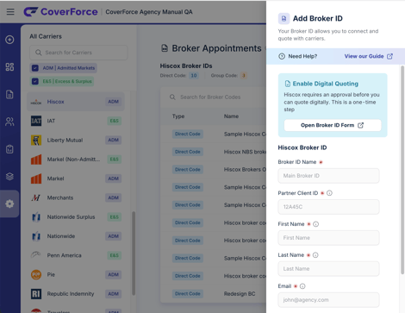Open the hamburger menu
405x313 pixels.
pos(10,11)
